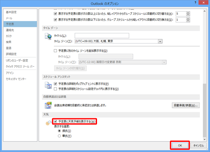Click the キャンセル cancel button
Screen dimensions: 210x152
point(198,145)
